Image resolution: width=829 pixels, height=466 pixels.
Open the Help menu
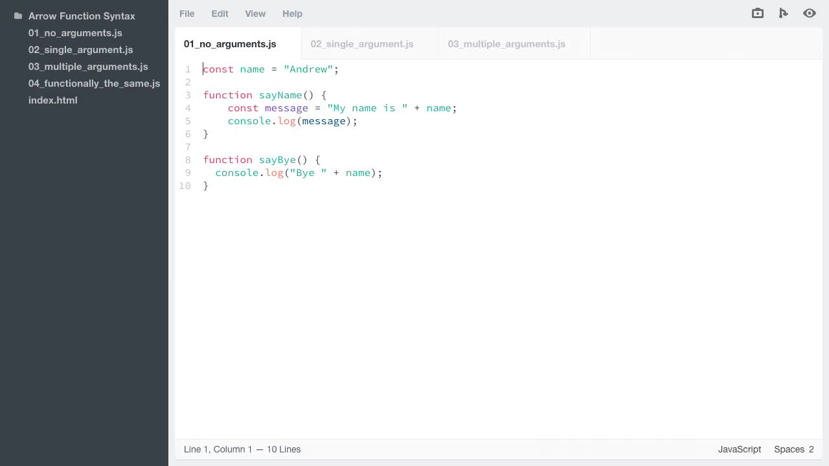pyautogui.click(x=292, y=14)
